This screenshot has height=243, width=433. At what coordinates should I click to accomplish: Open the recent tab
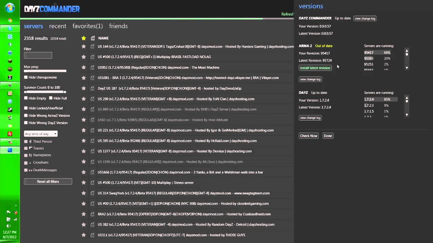point(58,26)
